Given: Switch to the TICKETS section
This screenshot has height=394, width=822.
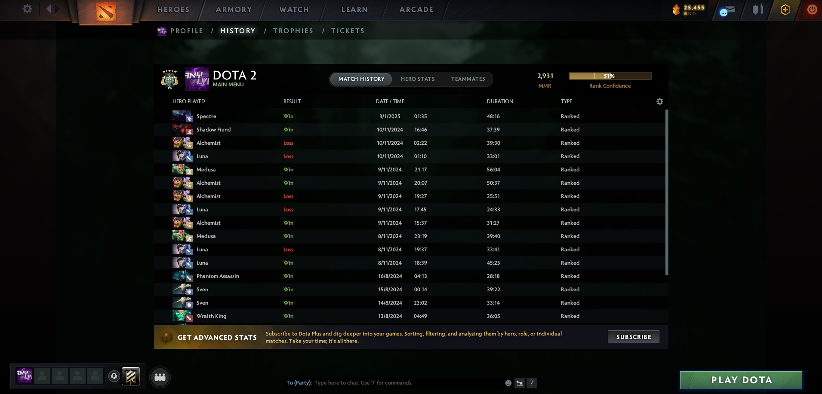Looking at the screenshot, I should tap(348, 31).
